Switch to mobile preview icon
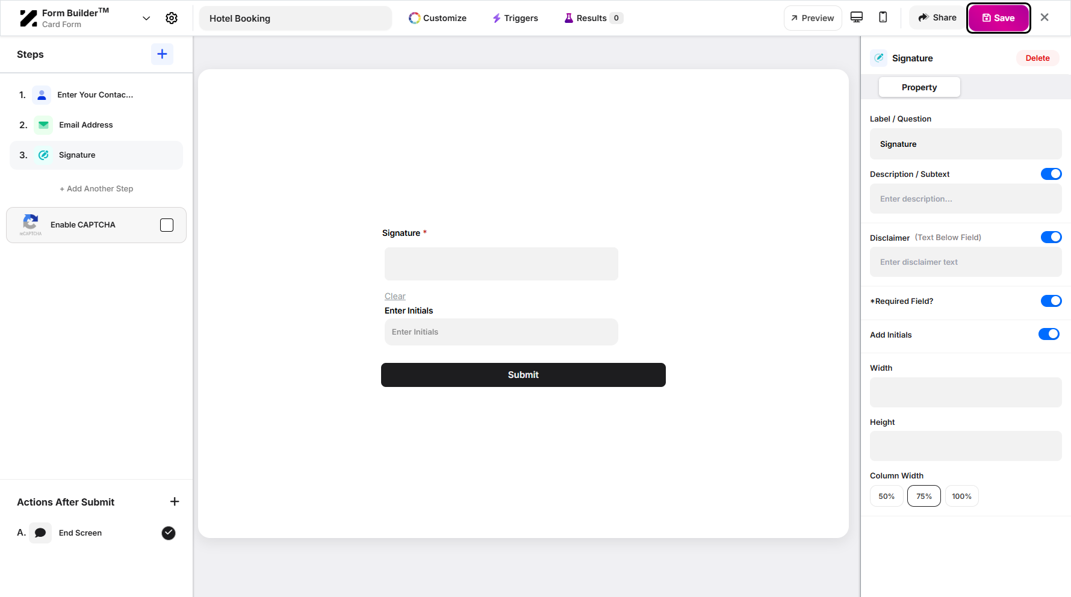 point(883,17)
